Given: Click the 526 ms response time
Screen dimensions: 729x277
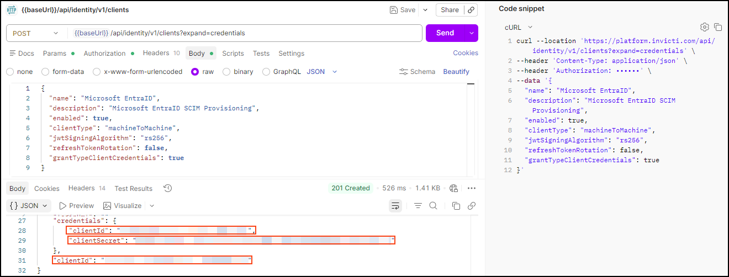Looking at the screenshot, I should point(394,188).
